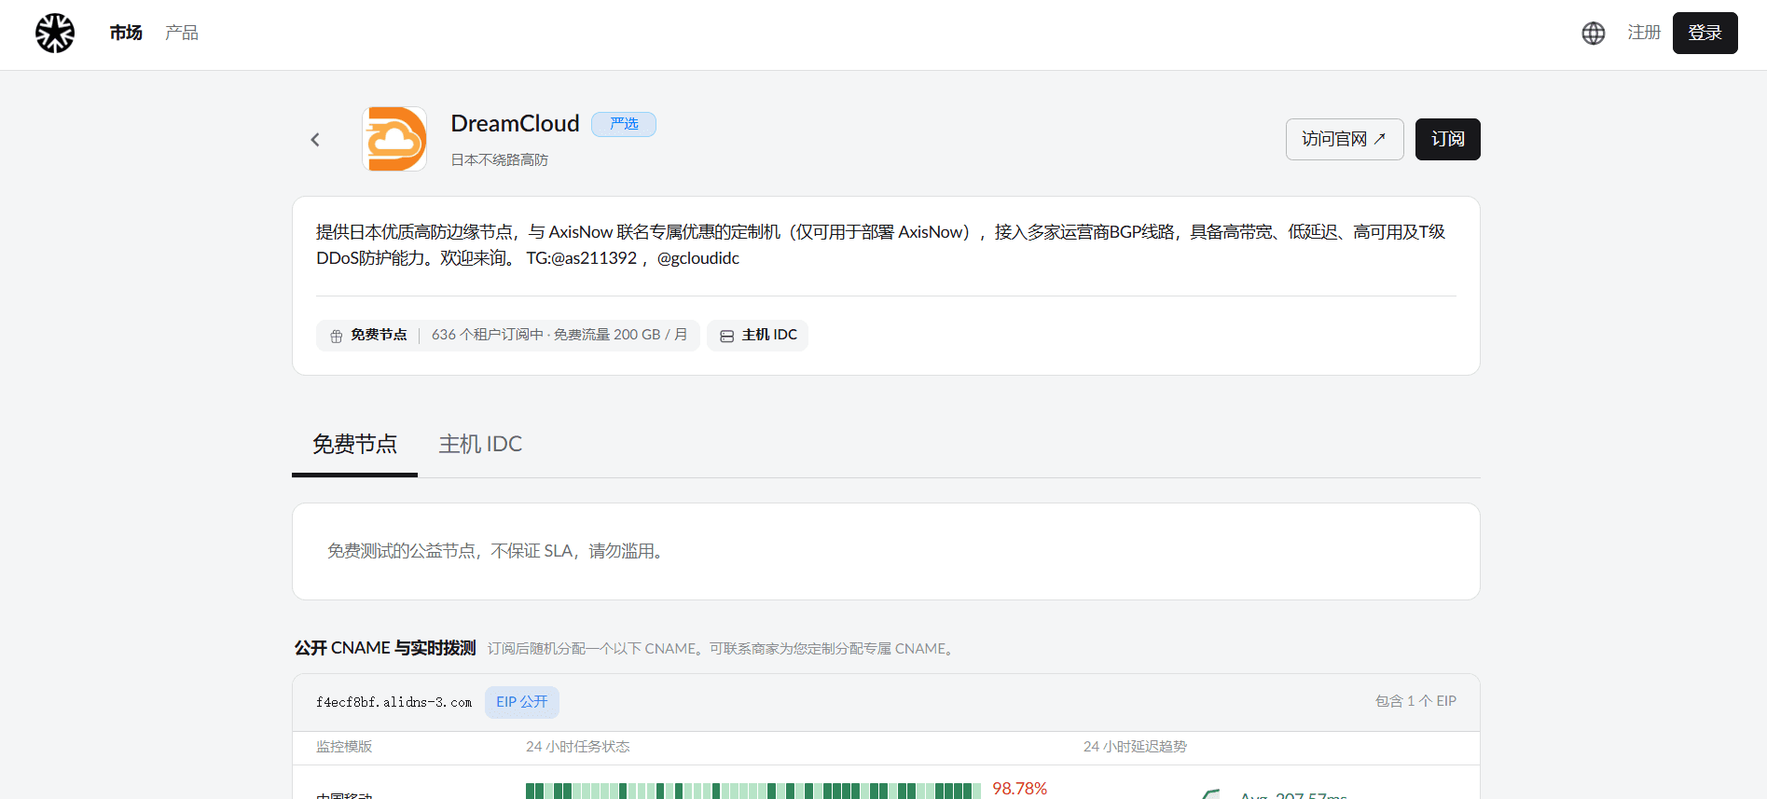The height and width of the screenshot is (799, 1767).
Task: Click the 24-hour task status bar
Action: tap(753, 791)
